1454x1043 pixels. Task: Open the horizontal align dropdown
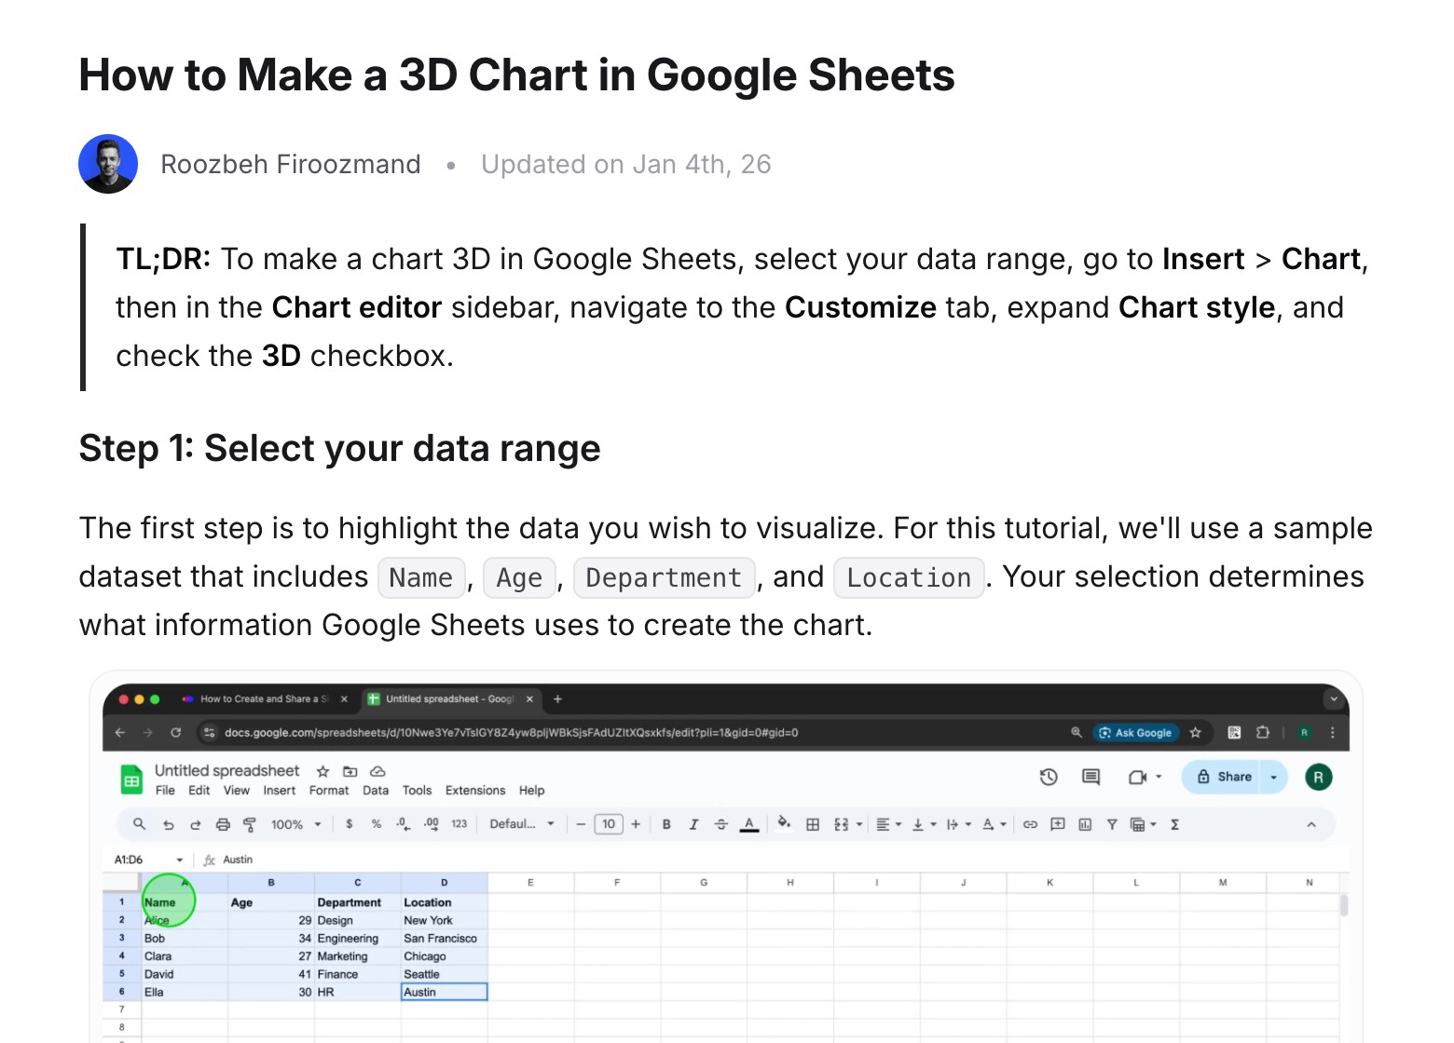[889, 824]
